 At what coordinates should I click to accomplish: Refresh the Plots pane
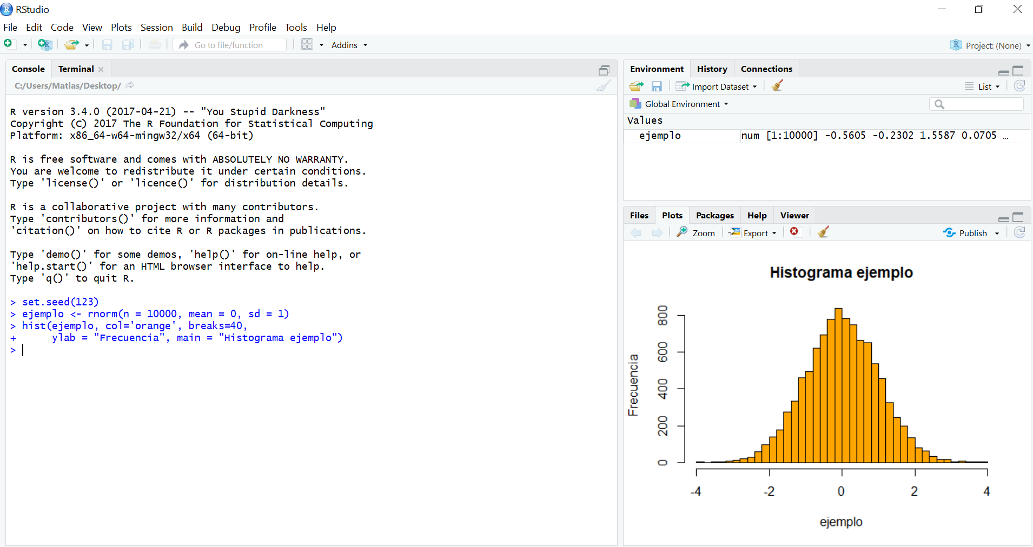click(1019, 232)
